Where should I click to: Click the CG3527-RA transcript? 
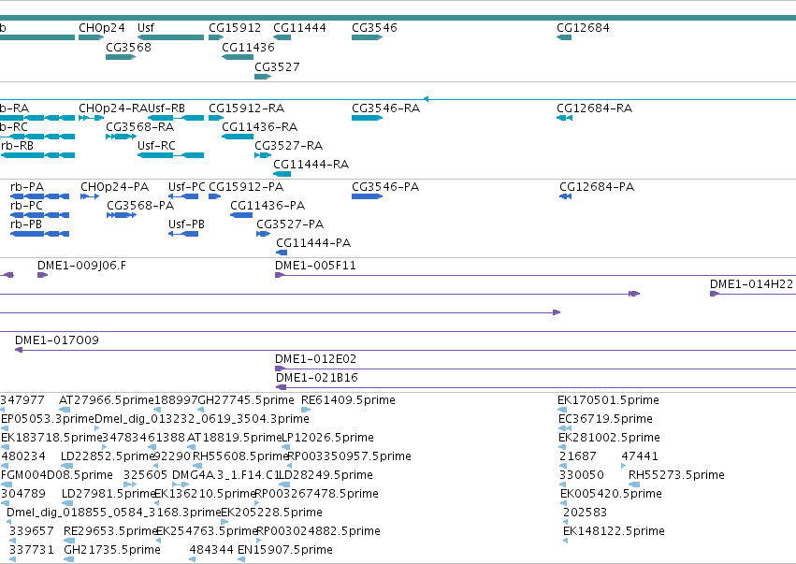(263, 155)
